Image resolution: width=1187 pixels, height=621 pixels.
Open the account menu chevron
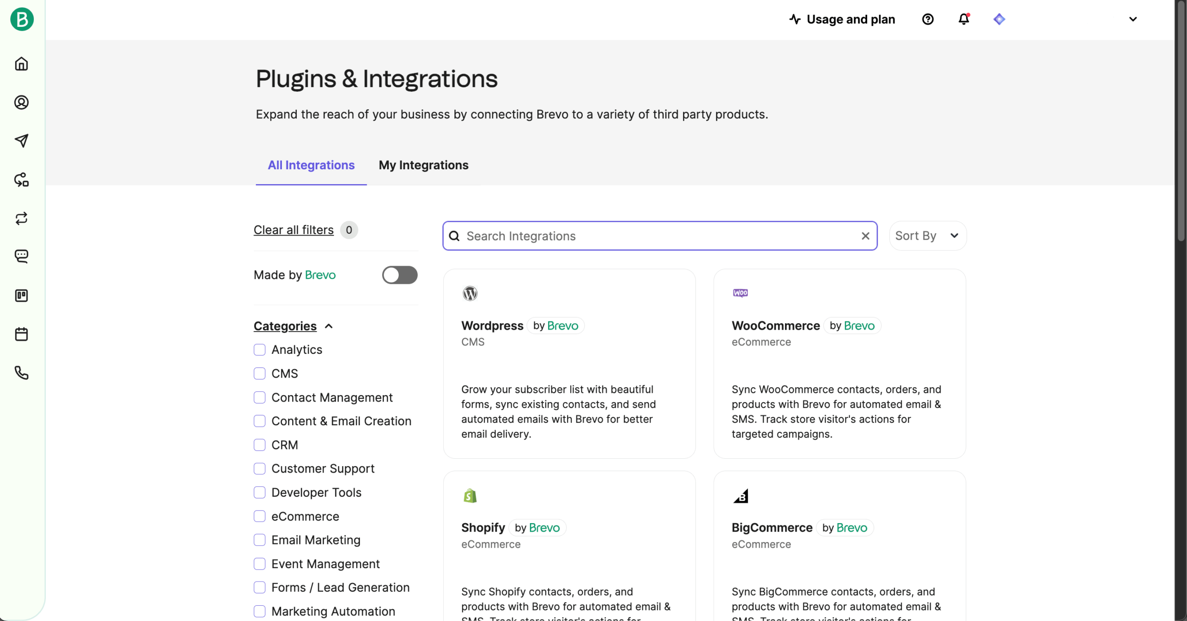(x=1133, y=19)
